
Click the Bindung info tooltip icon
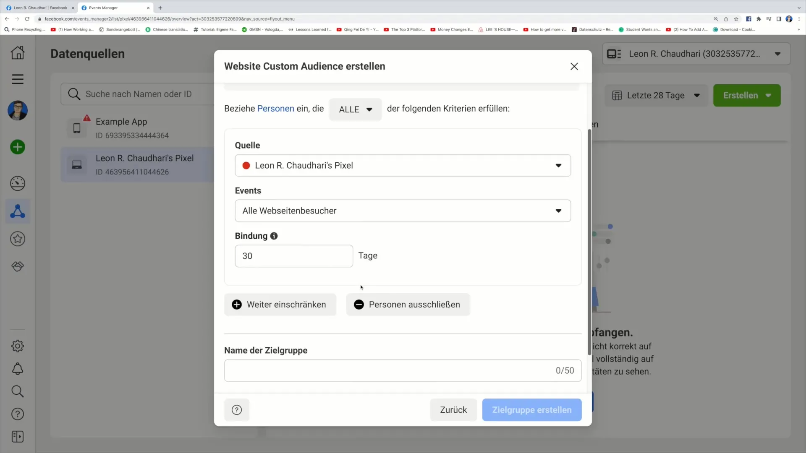[x=275, y=237]
